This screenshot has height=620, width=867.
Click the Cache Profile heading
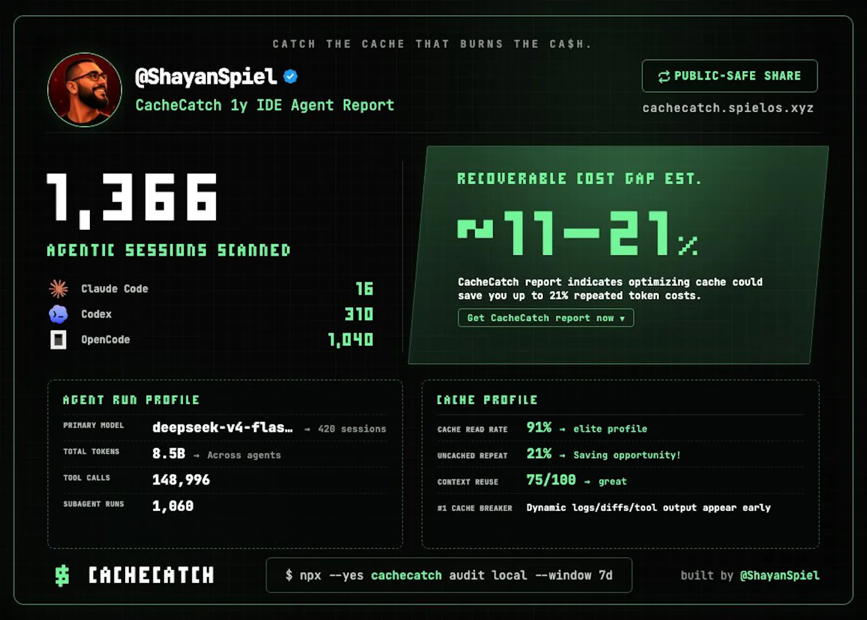click(x=487, y=400)
